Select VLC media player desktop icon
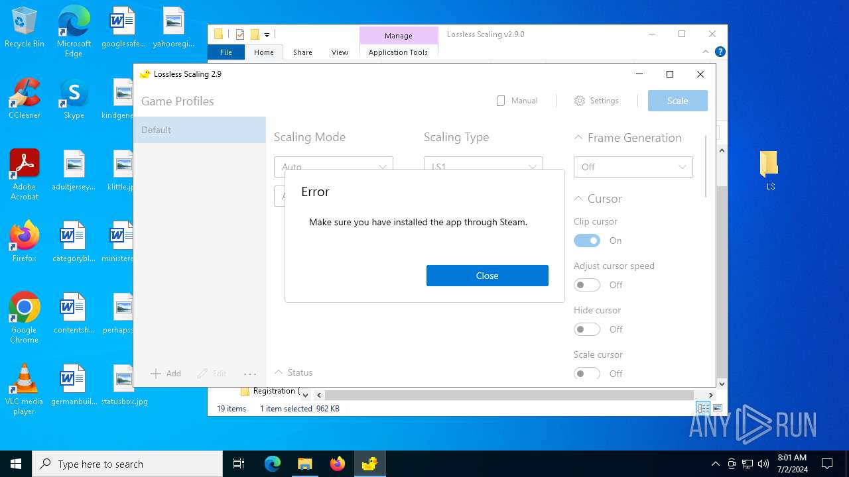This screenshot has width=849, height=477. 25,390
